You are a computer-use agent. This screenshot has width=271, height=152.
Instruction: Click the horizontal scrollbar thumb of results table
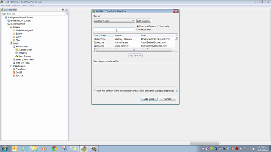pyautogui.click(x=134, y=50)
